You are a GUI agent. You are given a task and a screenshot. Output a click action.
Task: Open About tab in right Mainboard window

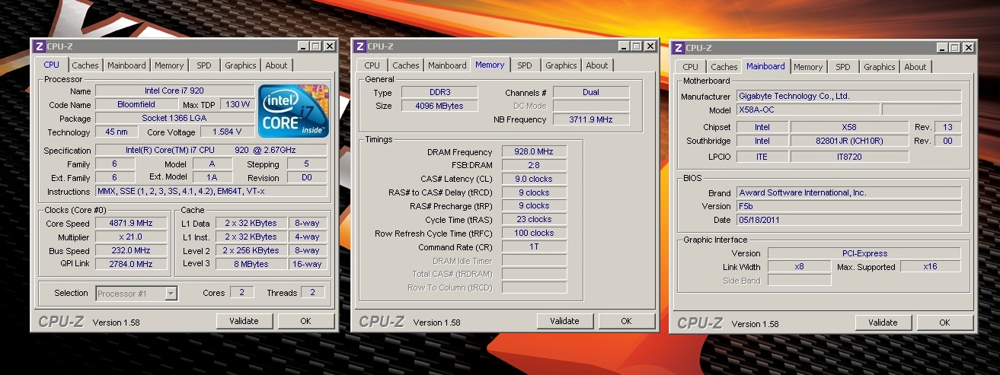[915, 67]
